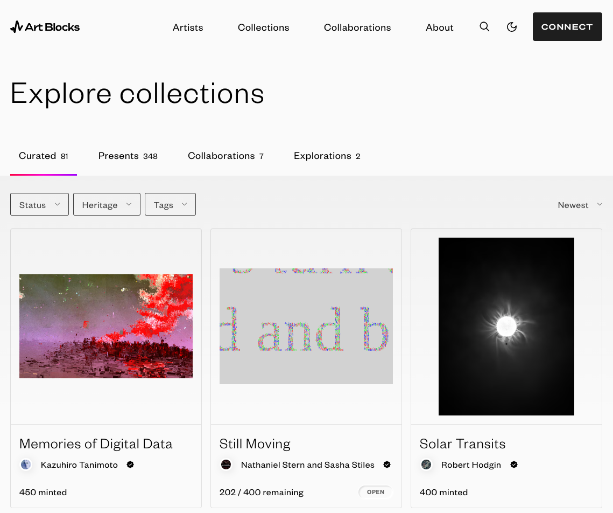Click the Still Moving artists' avatar
613x513 pixels.
click(226, 465)
